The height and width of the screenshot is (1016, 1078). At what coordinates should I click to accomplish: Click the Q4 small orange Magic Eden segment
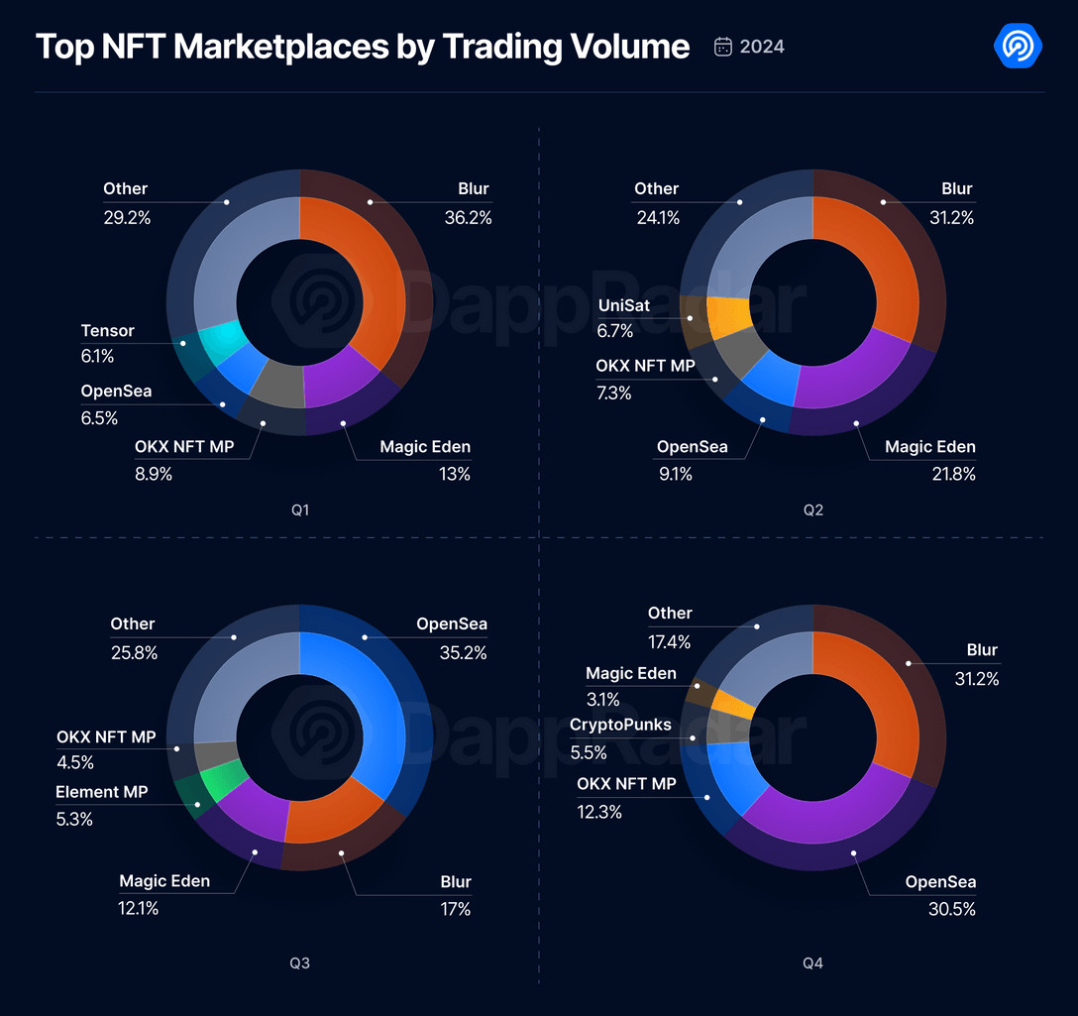point(731,705)
